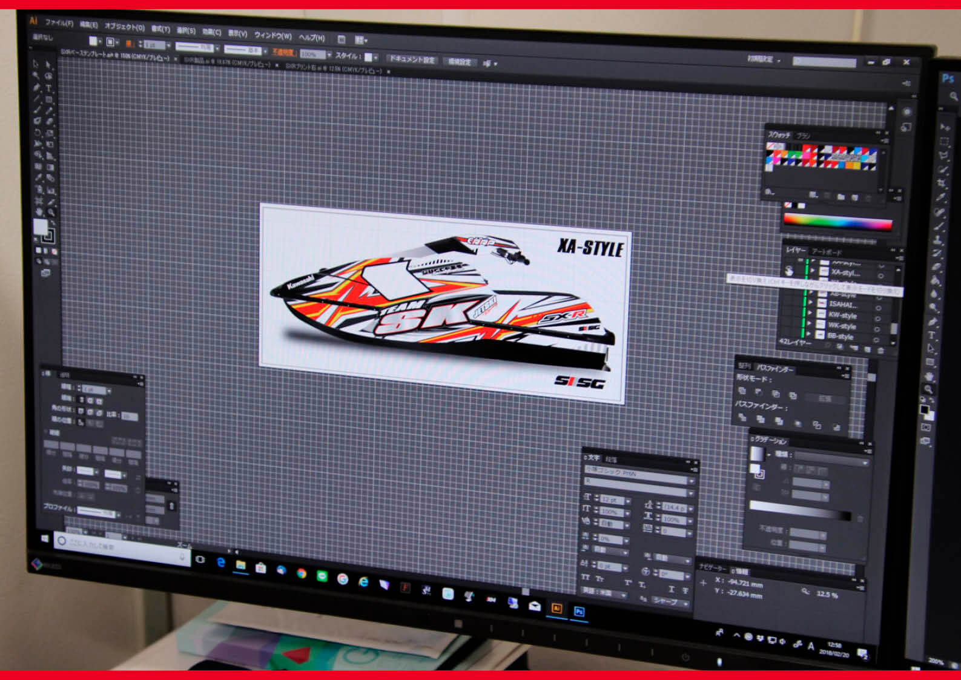The height and width of the screenshot is (680, 961).
Task: Click the Illustrator icon in the taskbar
Action: pyautogui.click(x=556, y=609)
